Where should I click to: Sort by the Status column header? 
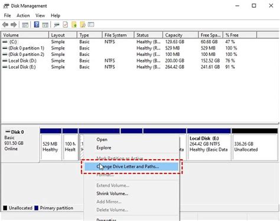[148, 35]
